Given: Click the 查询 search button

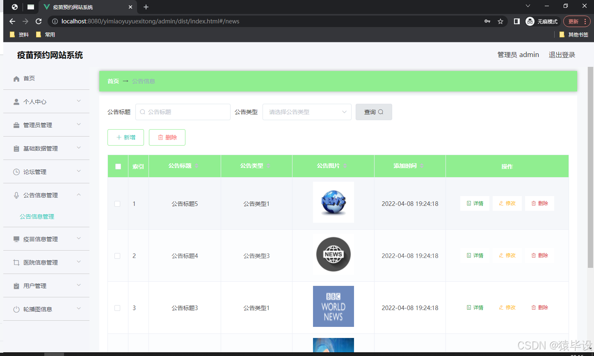Looking at the screenshot, I should (x=374, y=112).
